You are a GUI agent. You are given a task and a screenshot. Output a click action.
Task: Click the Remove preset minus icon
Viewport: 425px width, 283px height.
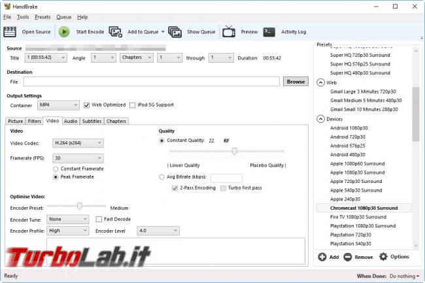(x=347, y=257)
